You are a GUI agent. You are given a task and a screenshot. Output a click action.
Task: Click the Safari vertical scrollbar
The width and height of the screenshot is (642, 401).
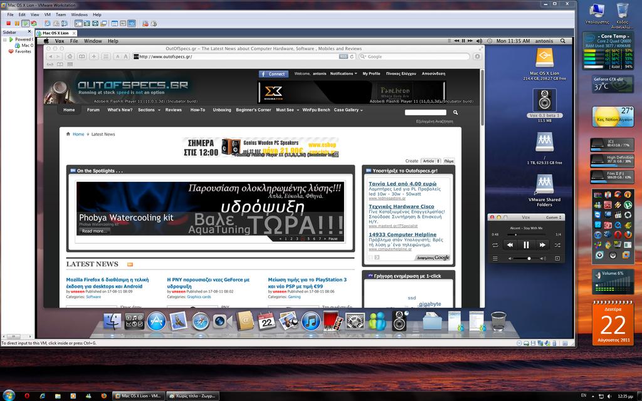(482, 98)
